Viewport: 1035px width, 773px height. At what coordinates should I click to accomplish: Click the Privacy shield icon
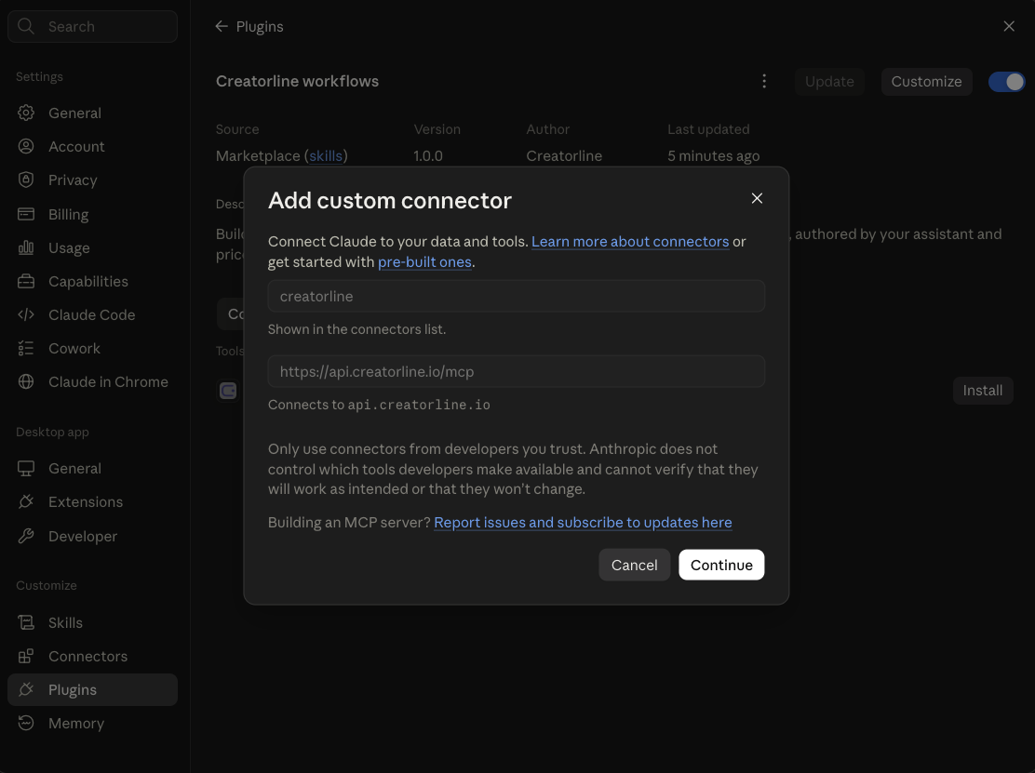pos(26,180)
